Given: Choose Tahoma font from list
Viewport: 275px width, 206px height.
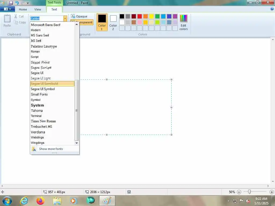Looking at the screenshot, I should click(52, 111).
